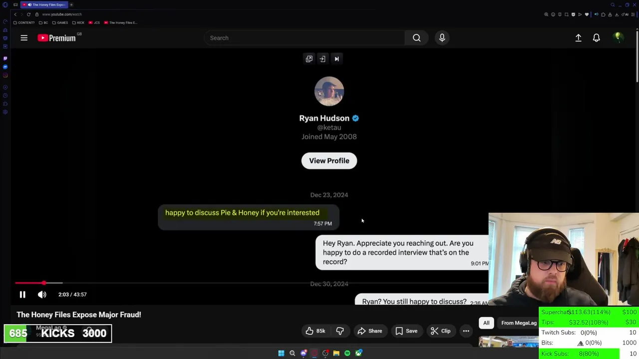Pause the video playback
Screen dimensions: 639x359
[x=22, y=295]
